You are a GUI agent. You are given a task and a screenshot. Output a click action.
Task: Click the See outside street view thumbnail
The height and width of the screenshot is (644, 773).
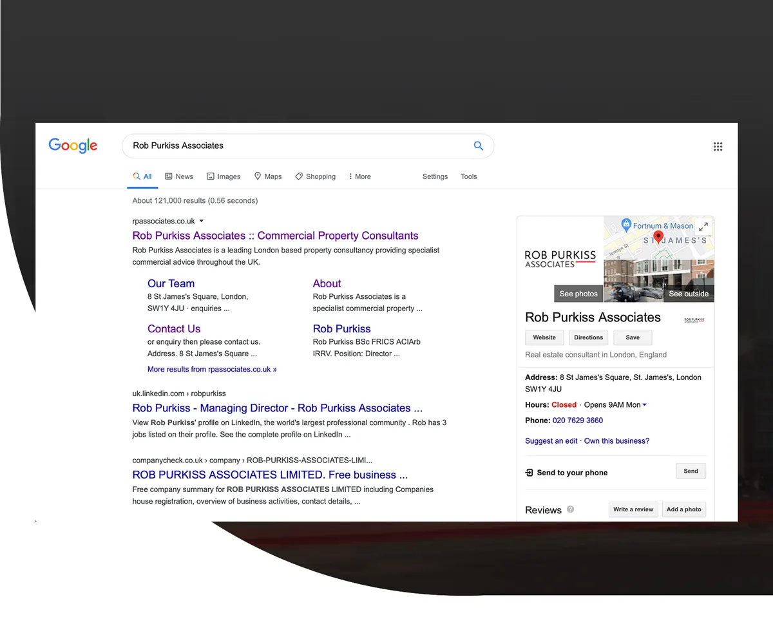(689, 294)
